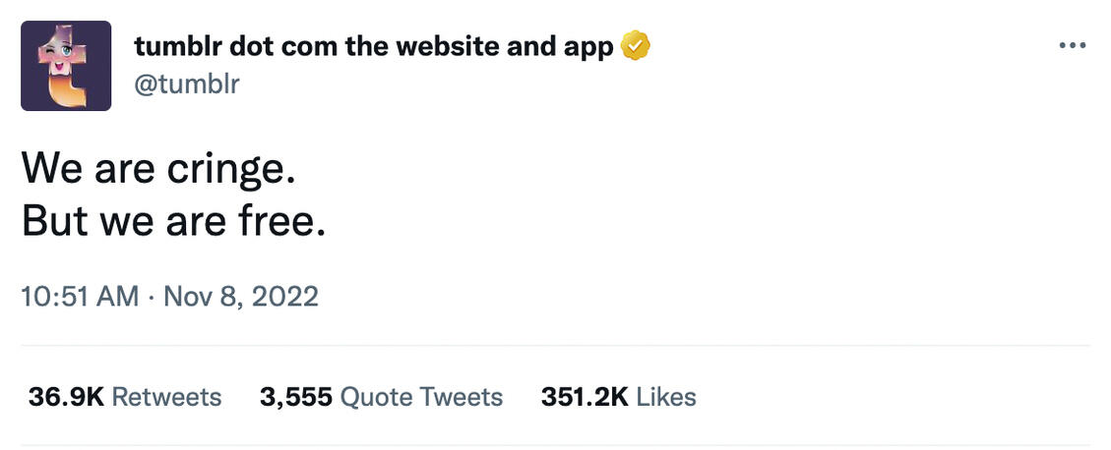
Task: Click the Nov 8, 2022 date
Action: pyautogui.click(x=241, y=296)
